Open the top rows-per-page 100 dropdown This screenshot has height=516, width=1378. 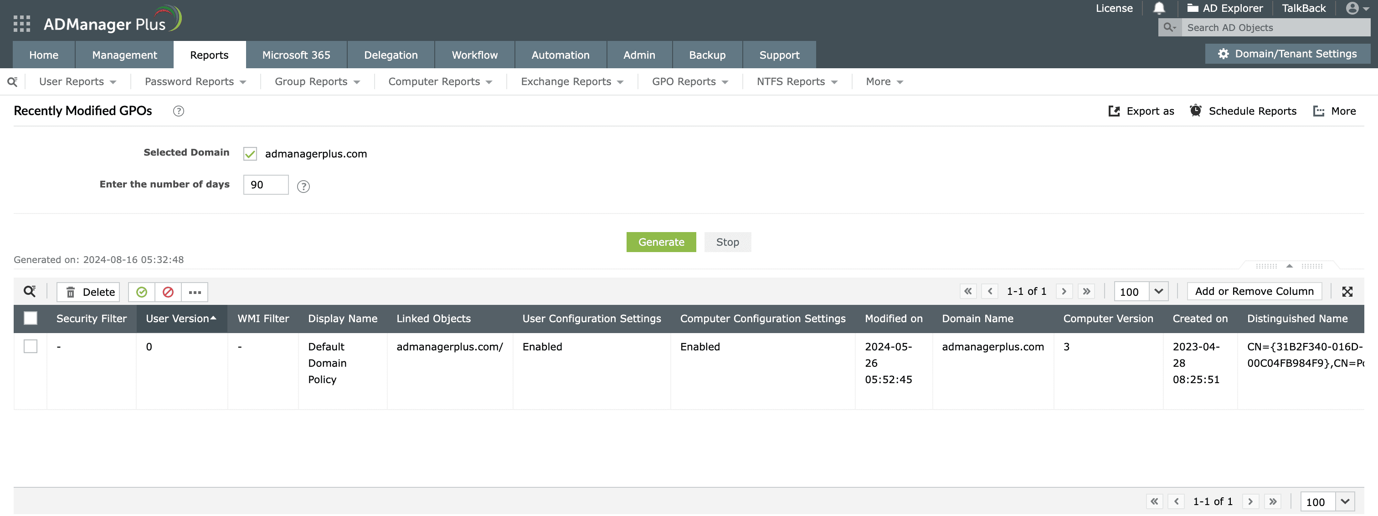1158,291
